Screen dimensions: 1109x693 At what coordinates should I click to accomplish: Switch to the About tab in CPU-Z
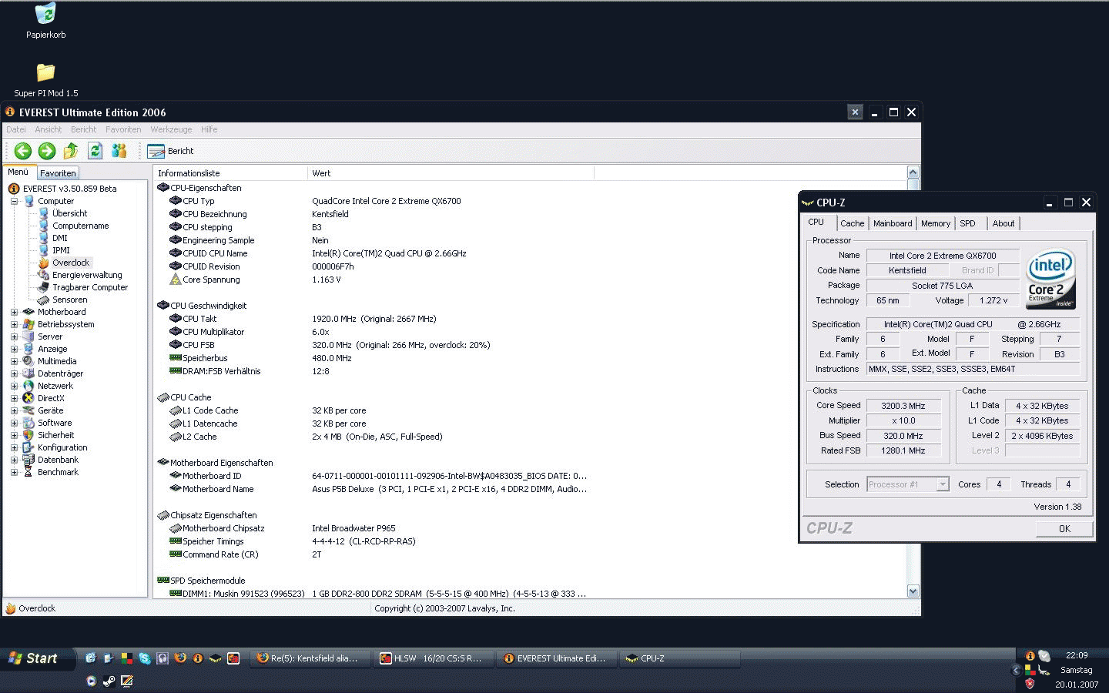pos(1003,223)
